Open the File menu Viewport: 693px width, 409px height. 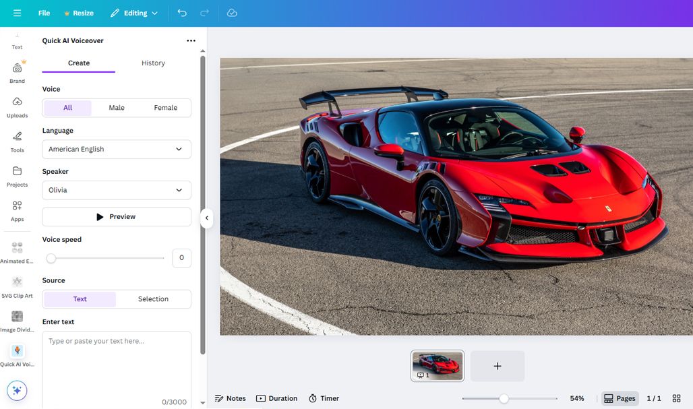(x=44, y=13)
